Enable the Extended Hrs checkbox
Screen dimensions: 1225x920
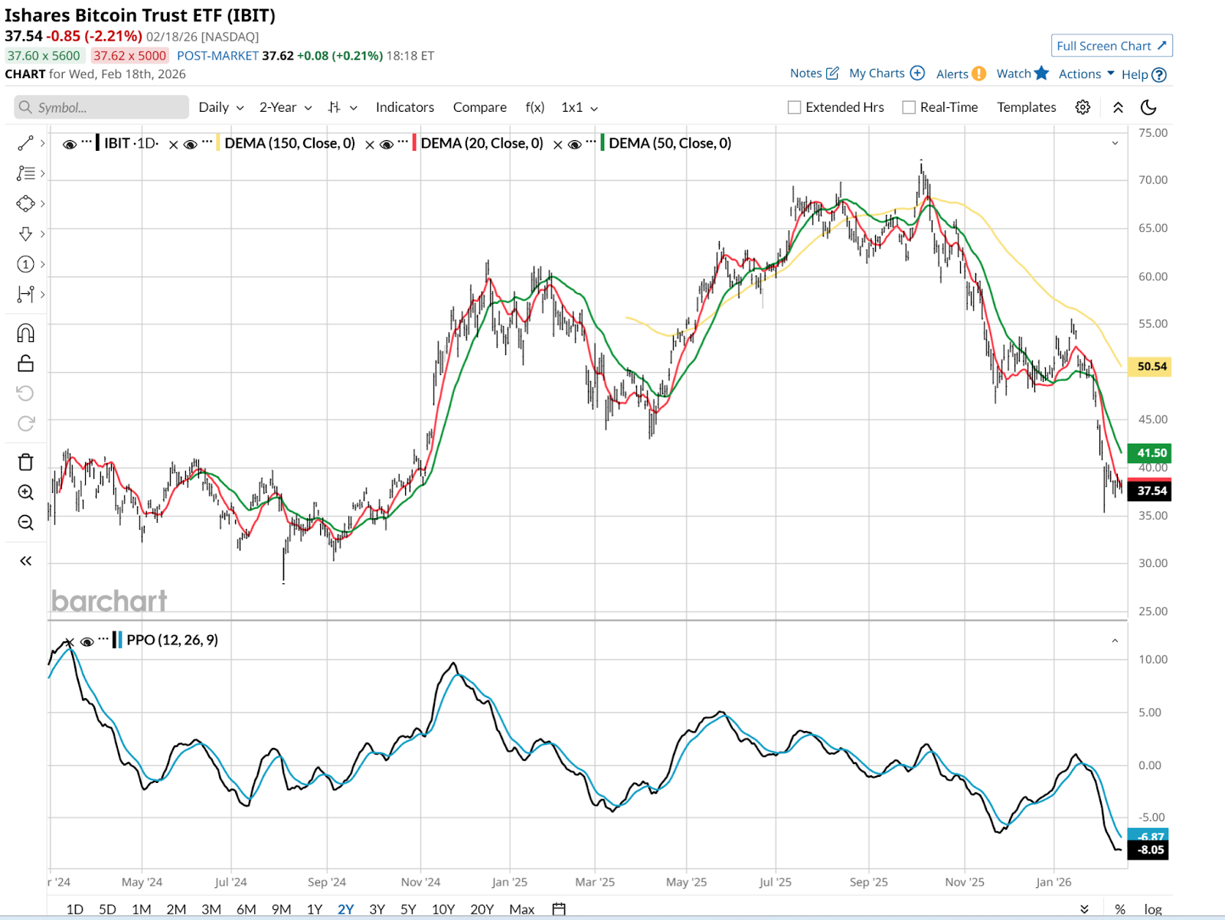click(795, 108)
